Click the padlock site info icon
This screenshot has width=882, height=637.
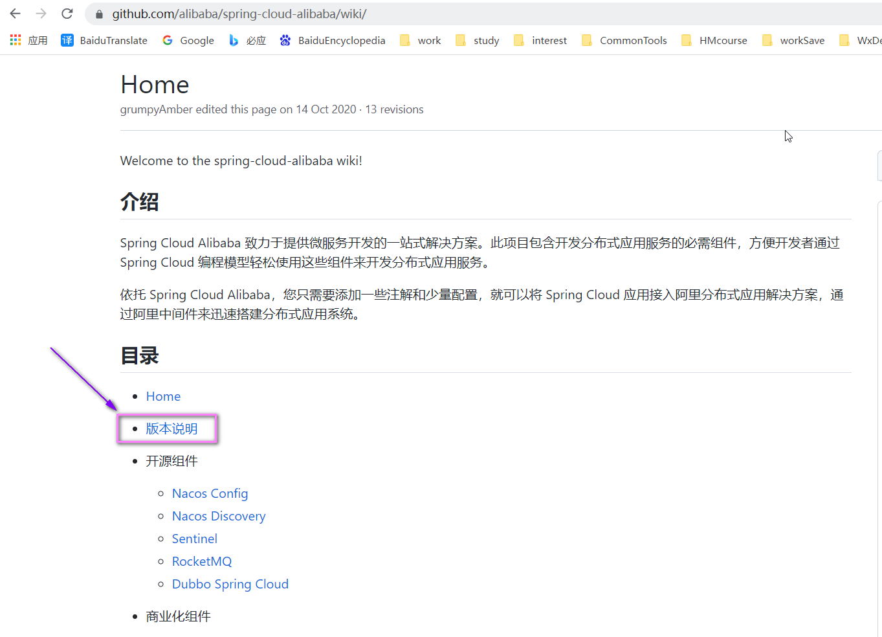pyautogui.click(x=99, y=14)
